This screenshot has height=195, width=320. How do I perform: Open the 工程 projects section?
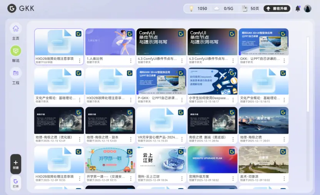[x=16, y=73]
